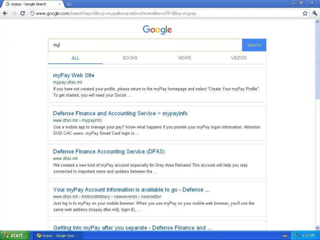Bookmark this page with the star icon
The height and width of the screenshot is (240, 320).
[x=305, y=13]
